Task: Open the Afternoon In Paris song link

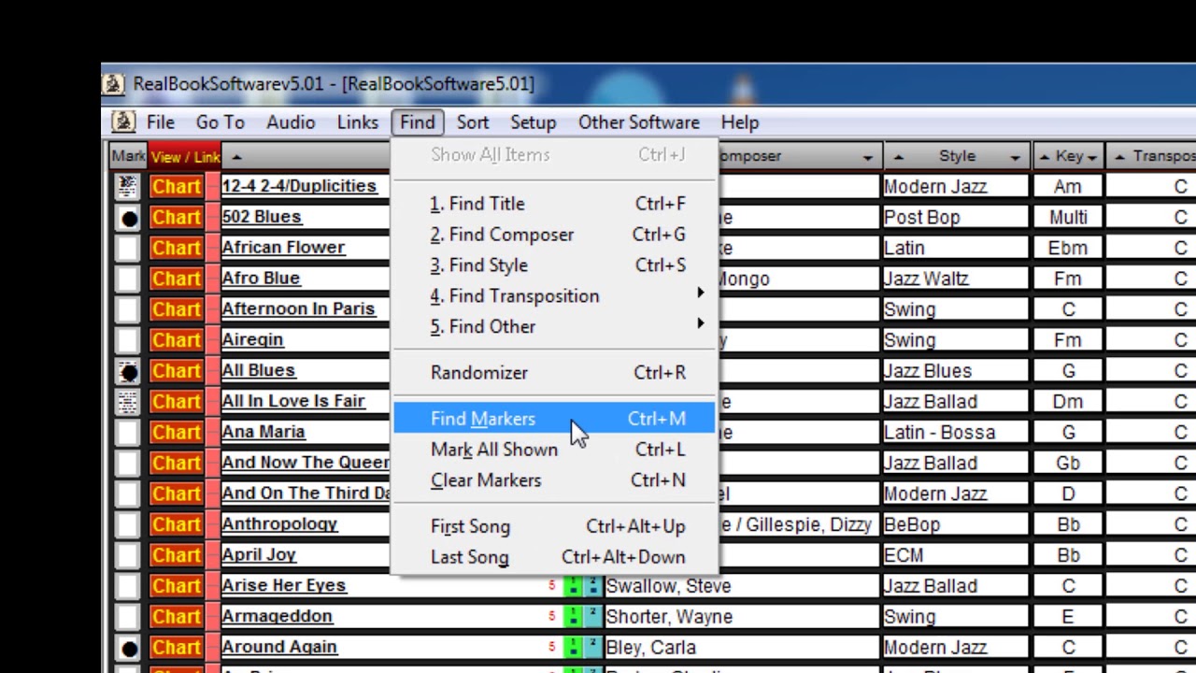Action: coord(298,309)
